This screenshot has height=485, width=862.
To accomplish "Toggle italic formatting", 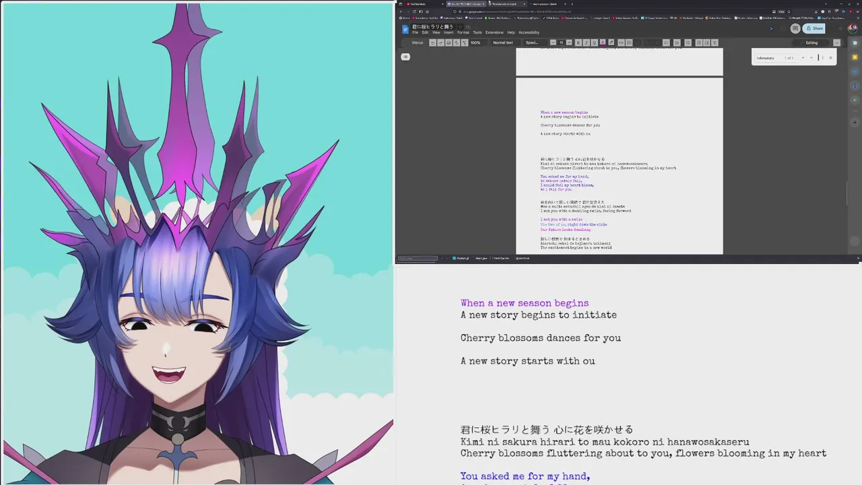I will tap(586, 42).
